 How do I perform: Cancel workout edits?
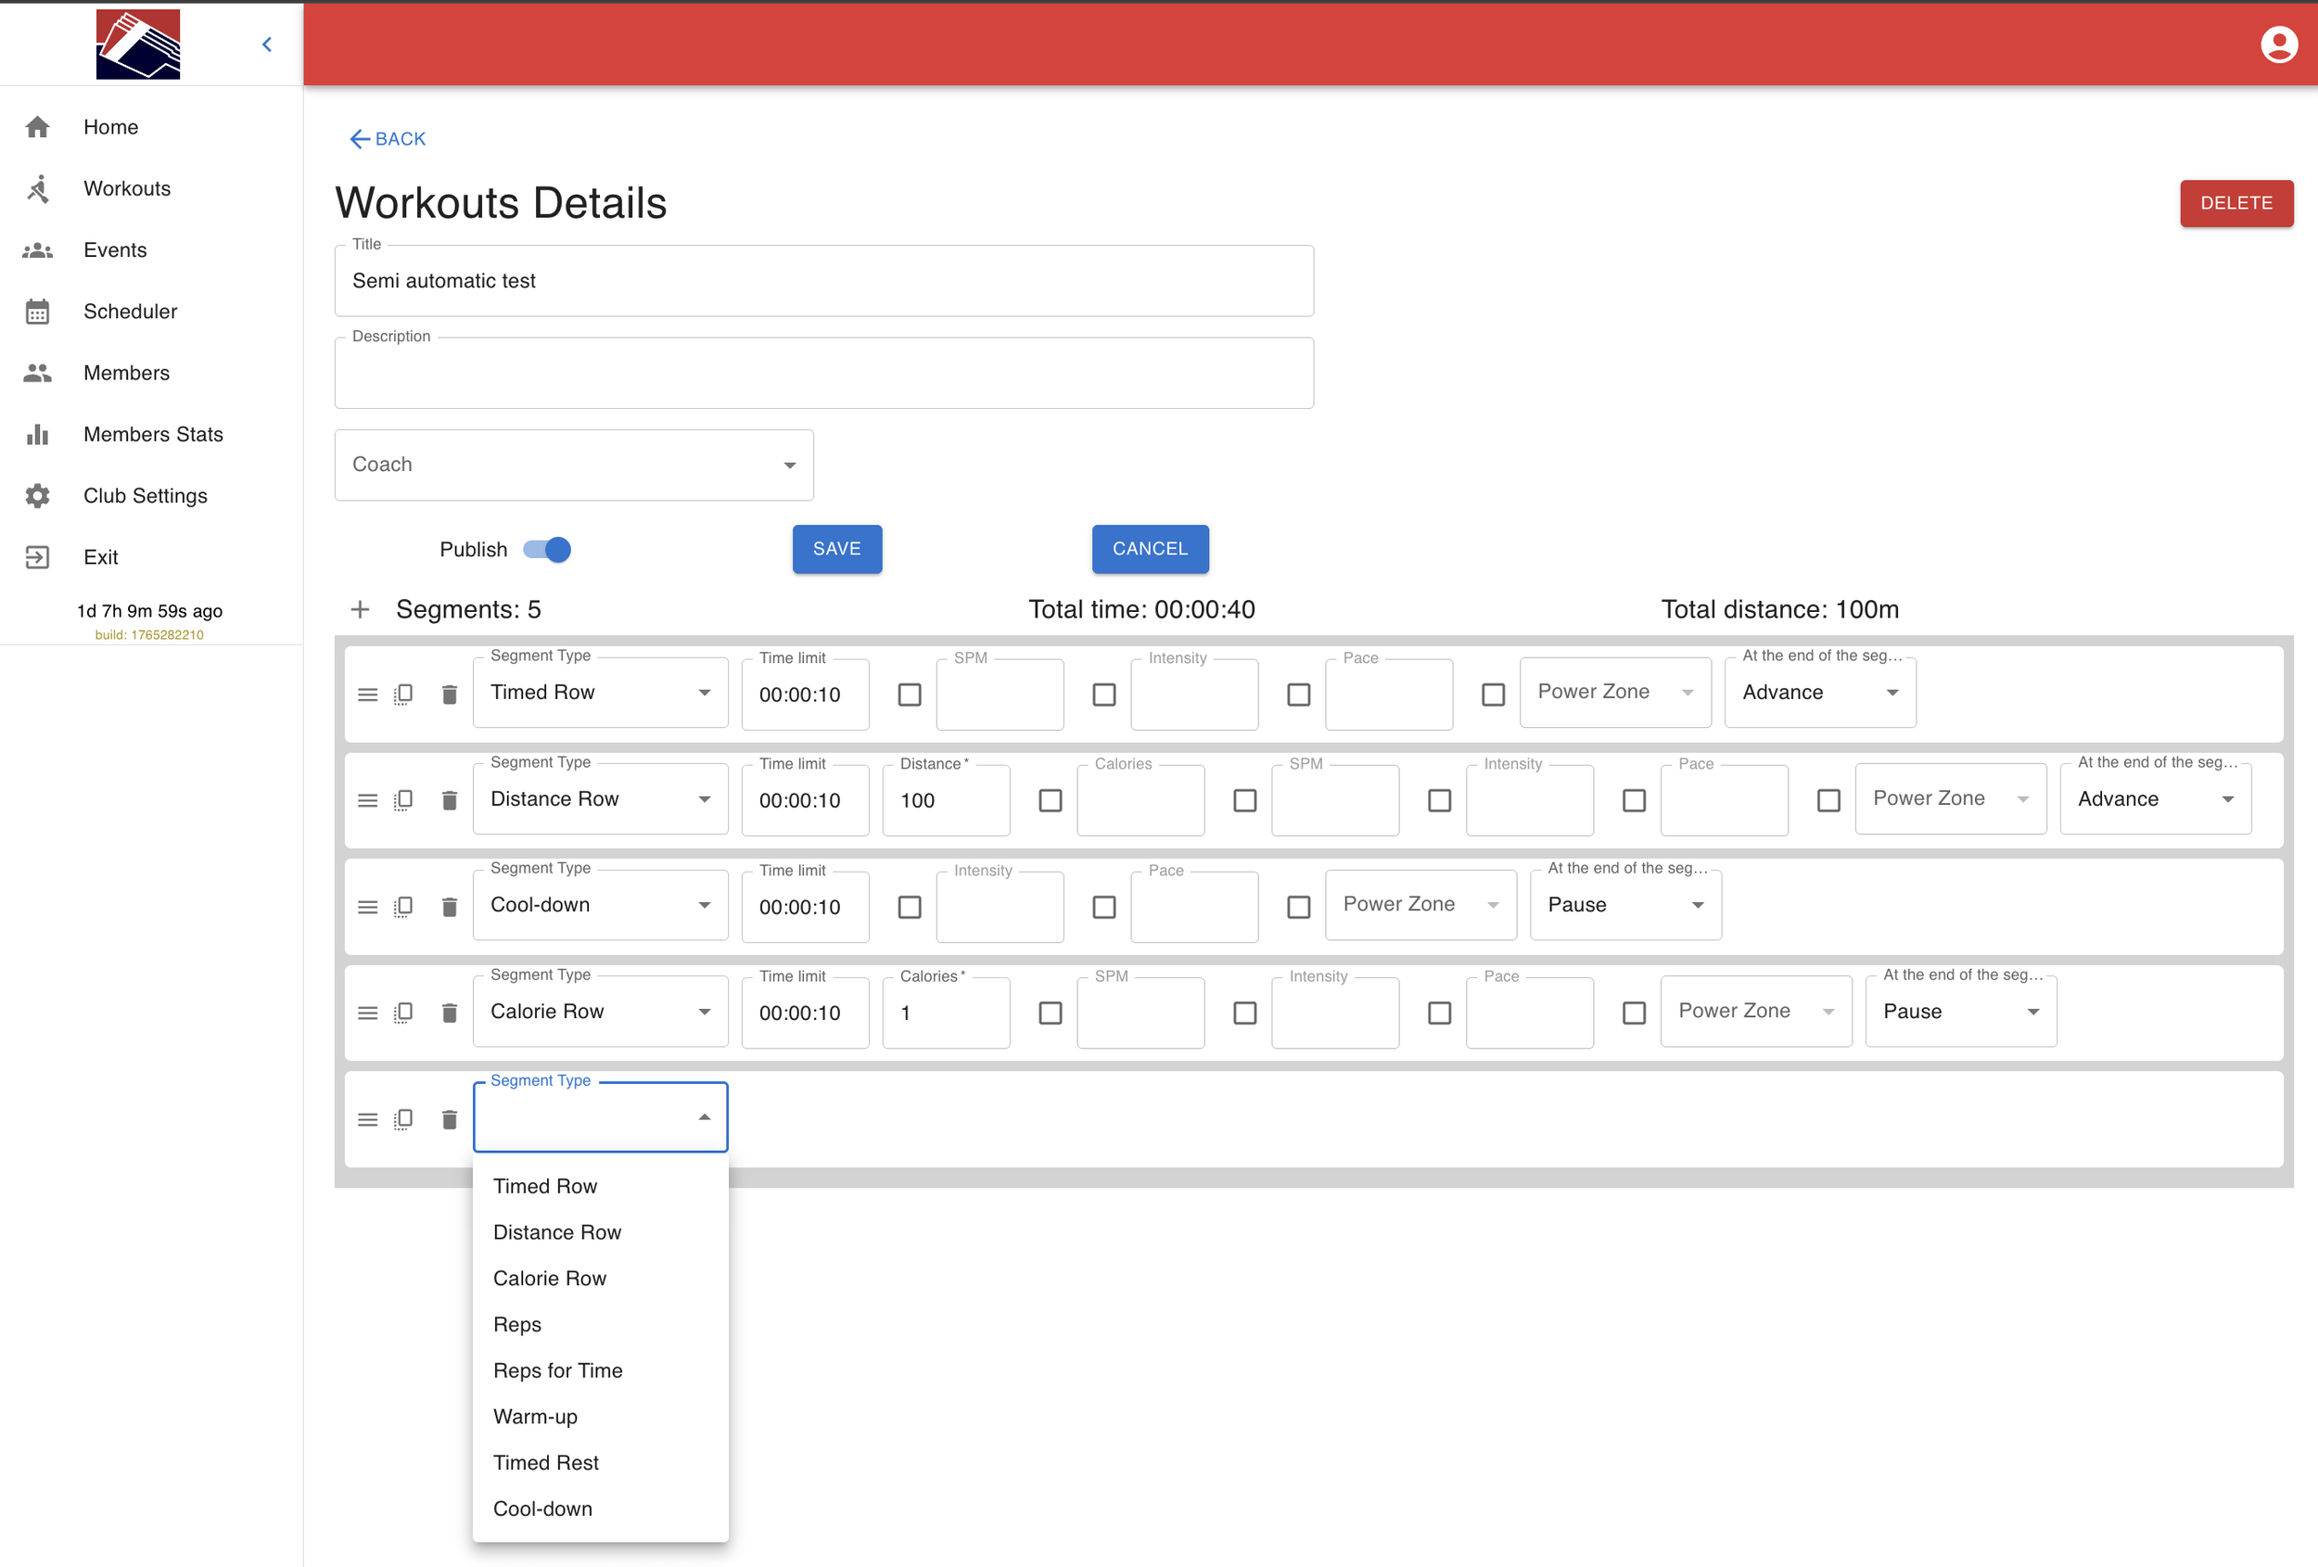(1150, 549)
